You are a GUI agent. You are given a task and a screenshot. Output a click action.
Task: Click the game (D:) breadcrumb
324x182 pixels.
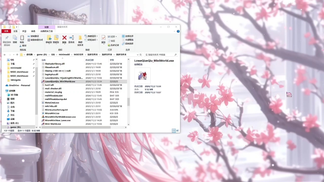(x=42, y=55)
